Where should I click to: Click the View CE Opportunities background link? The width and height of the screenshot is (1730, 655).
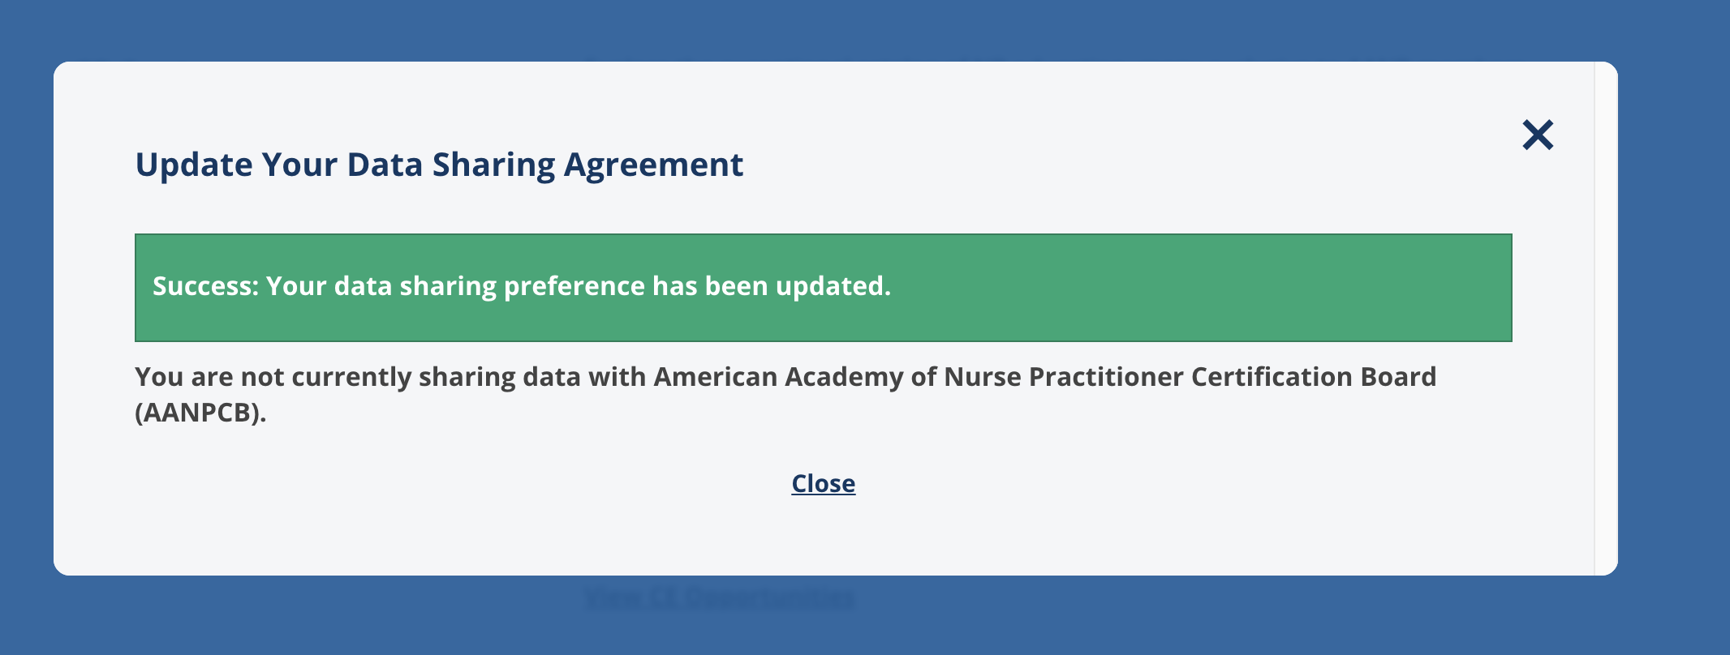click(721, 597)
